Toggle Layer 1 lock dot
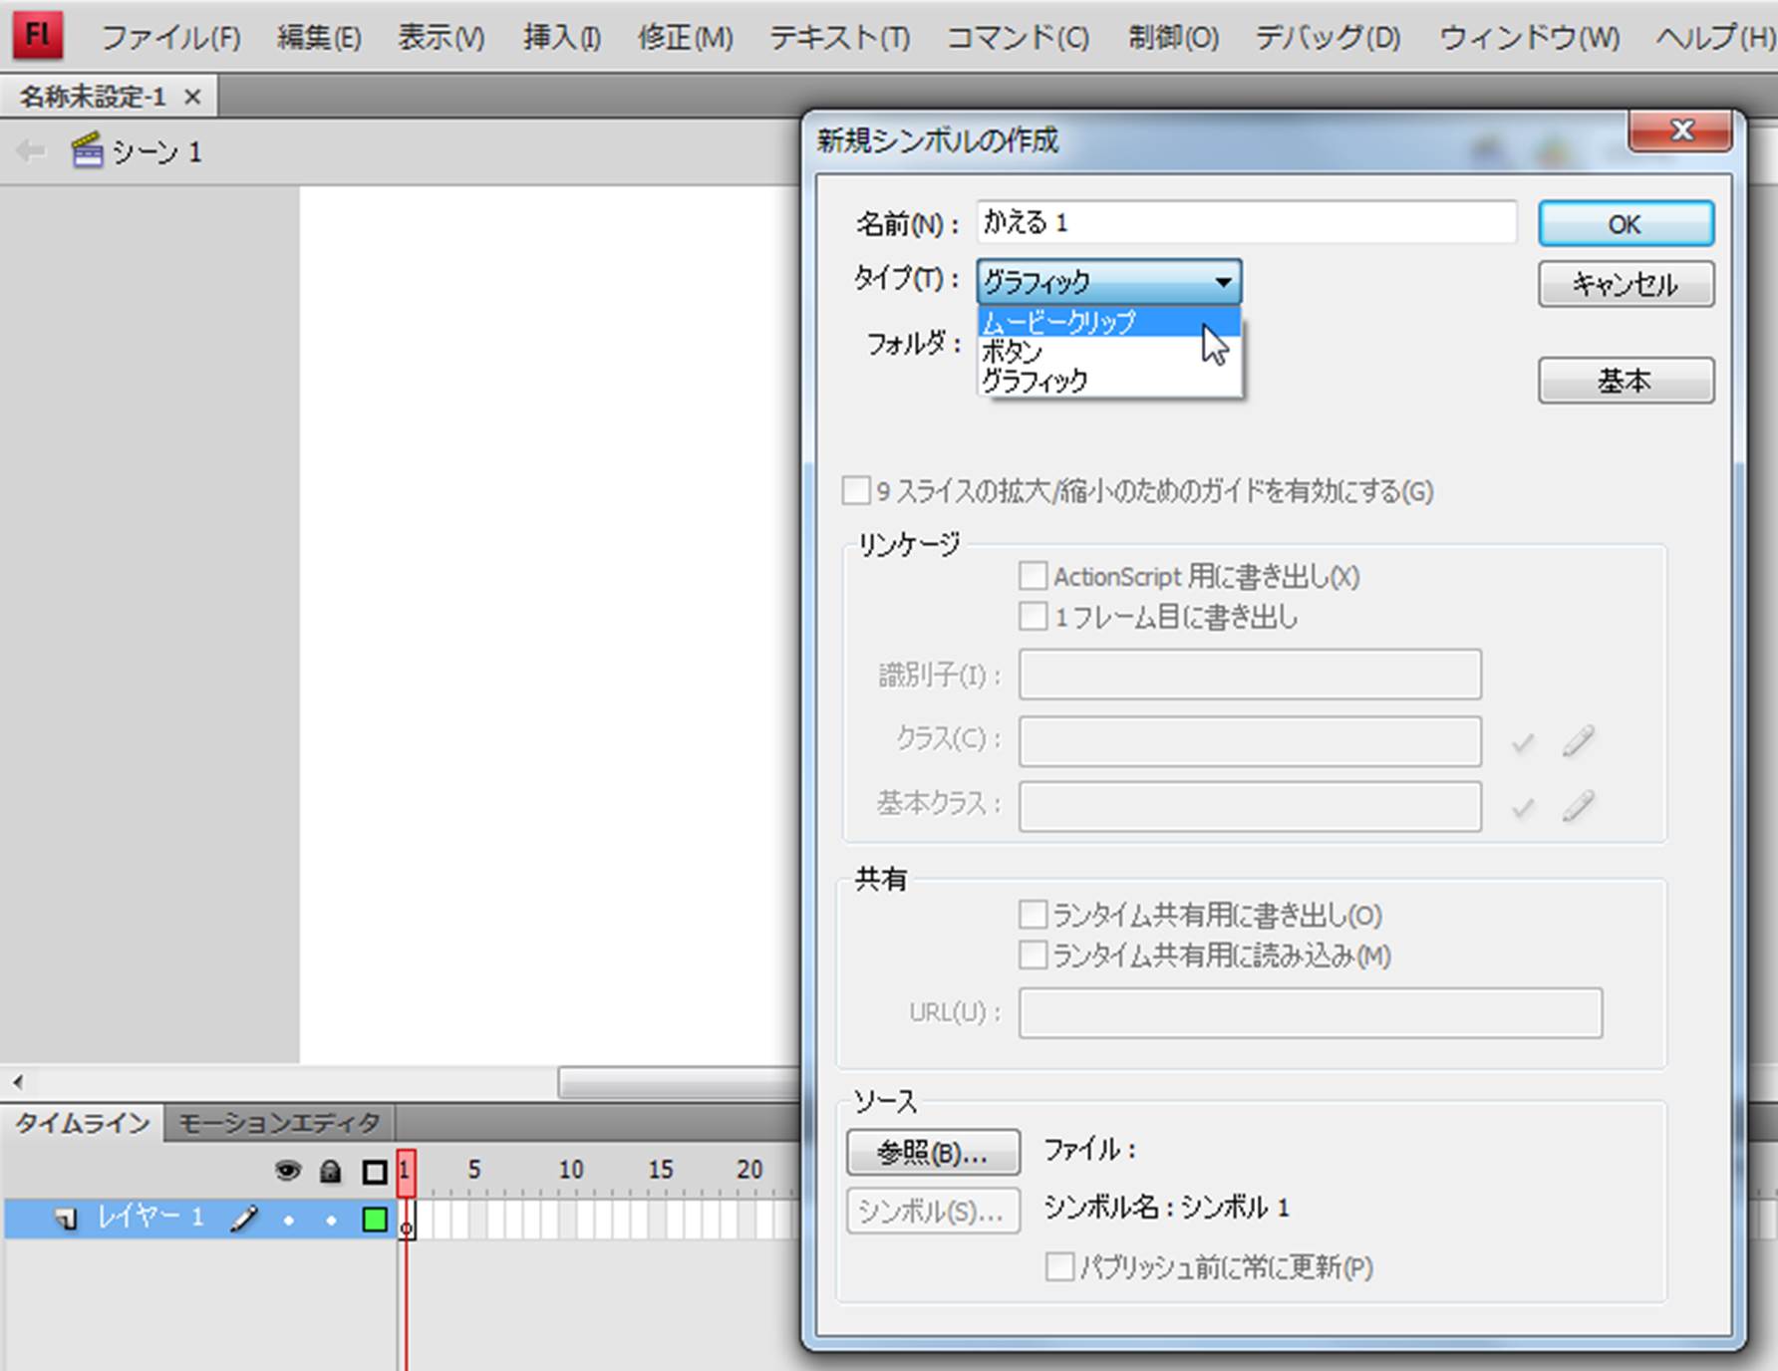The image size is (1778, 1371). [331, 1220]
